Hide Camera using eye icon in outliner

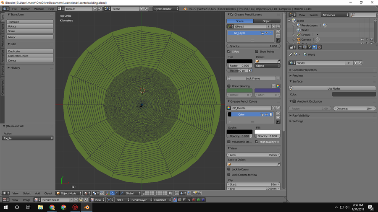[362, 39]
